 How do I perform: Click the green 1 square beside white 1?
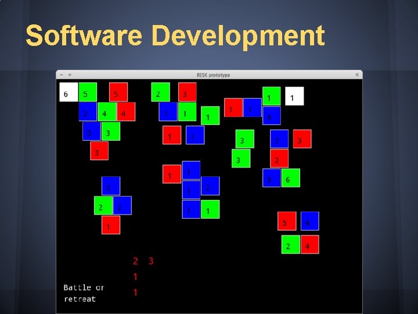[x=272, y=96]
